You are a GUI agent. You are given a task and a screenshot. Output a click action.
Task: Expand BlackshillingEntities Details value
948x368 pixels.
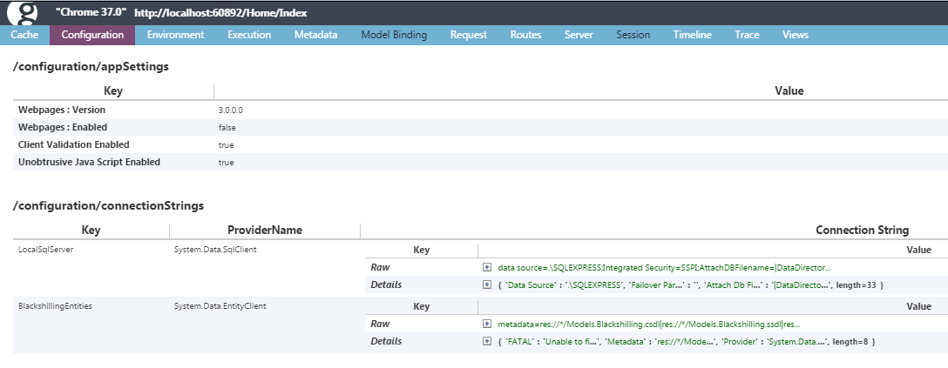pos(487,341)
